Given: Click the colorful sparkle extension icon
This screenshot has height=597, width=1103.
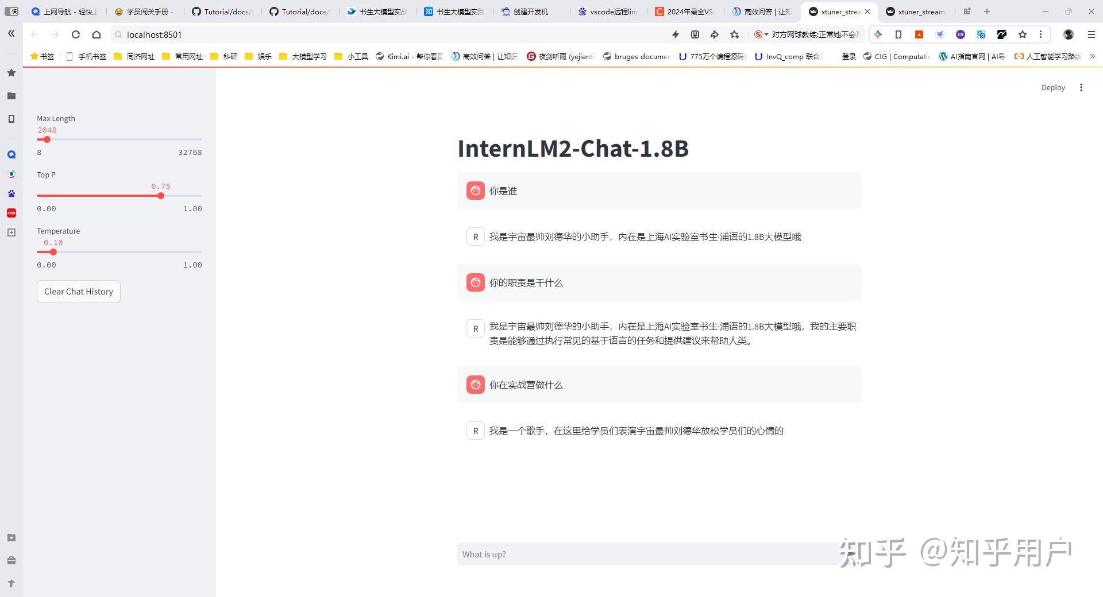Looking at the screenshot, I should pyautogui.click(x=878, y=34).
